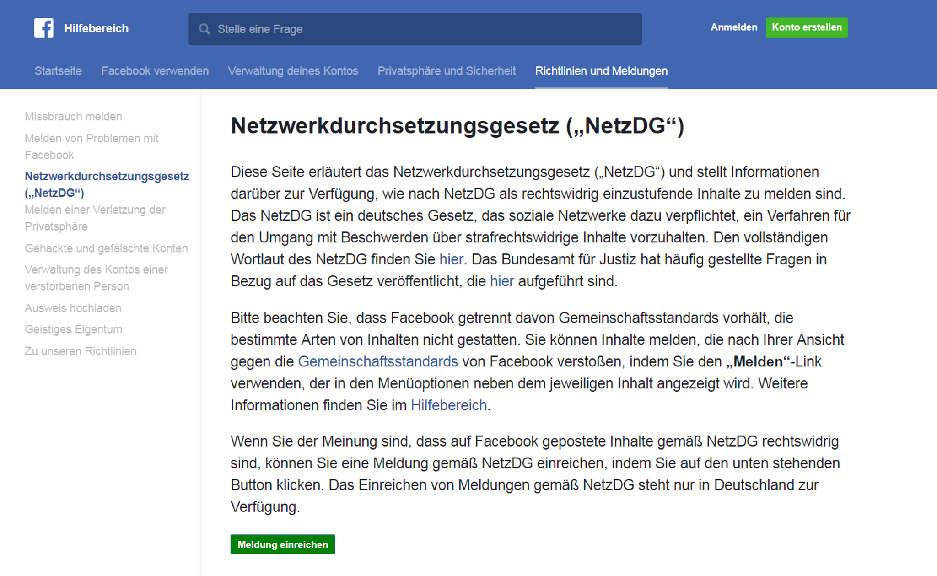Click the magnifier icon in the search bar
Screen dimensions: 937x576
(x=205, y=29)
